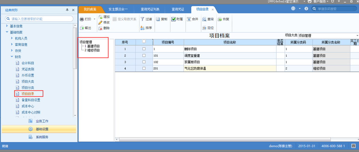Click the 业务工作 icon
The height and width of the screenshot is (152, 359).
[x=30, y=121]
